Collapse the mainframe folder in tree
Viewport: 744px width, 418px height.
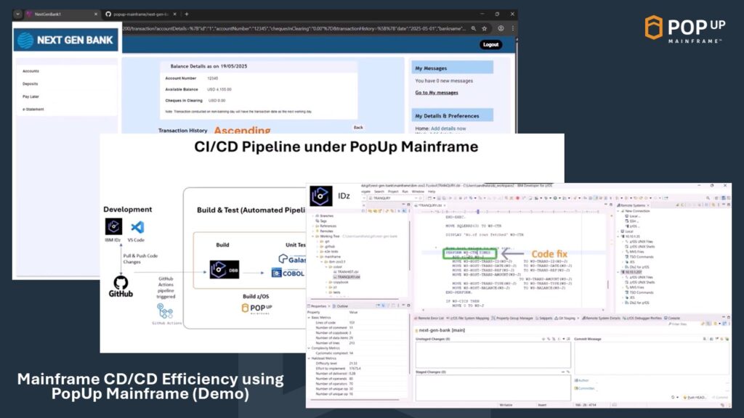318,256
